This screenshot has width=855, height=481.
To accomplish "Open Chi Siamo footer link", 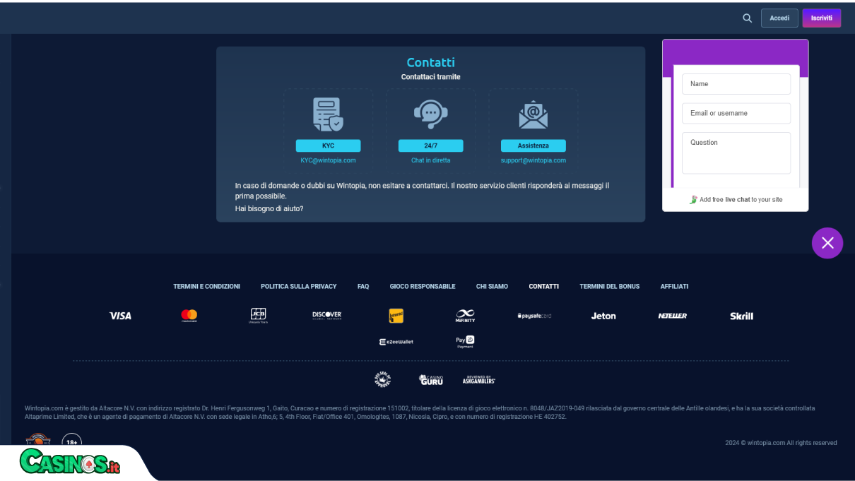I will click(x=492, y=287).
